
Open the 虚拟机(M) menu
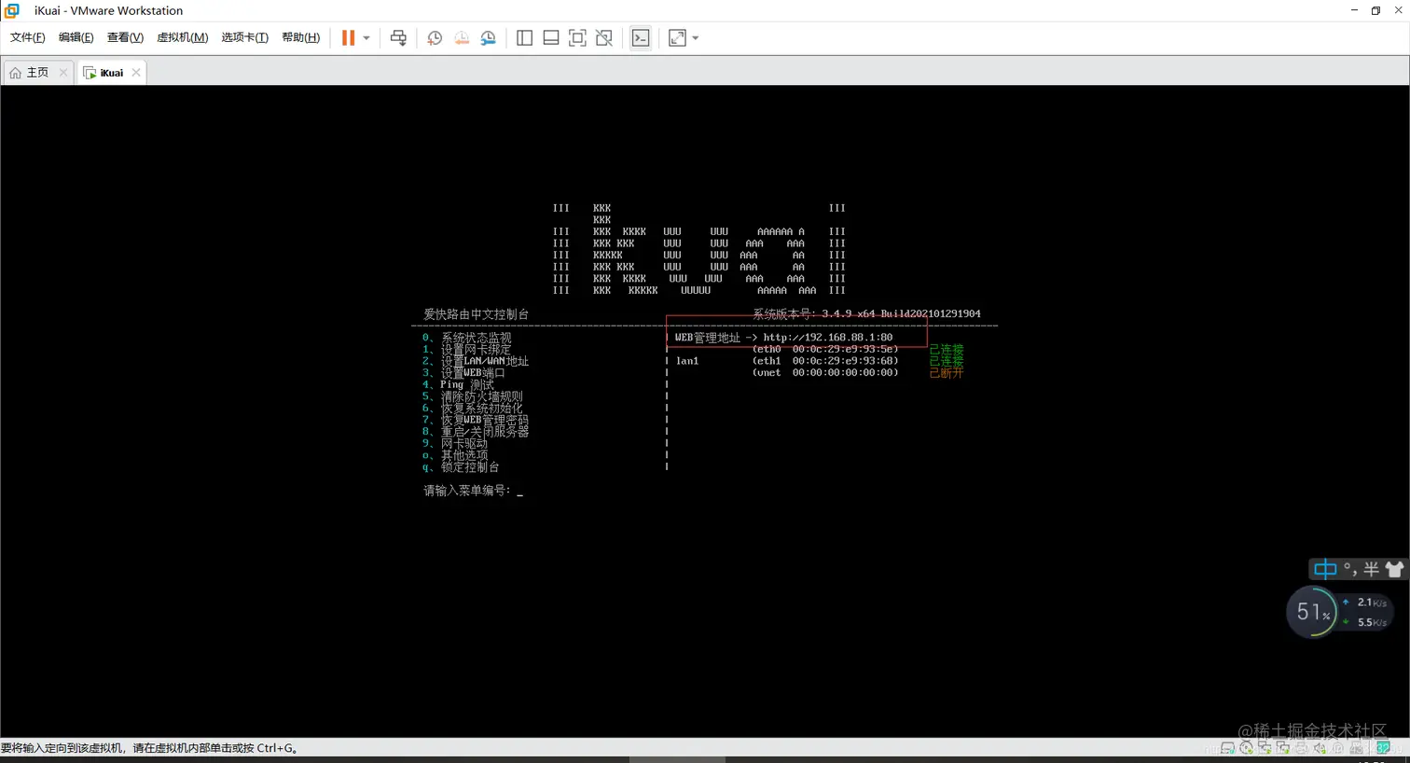point(182,37)
